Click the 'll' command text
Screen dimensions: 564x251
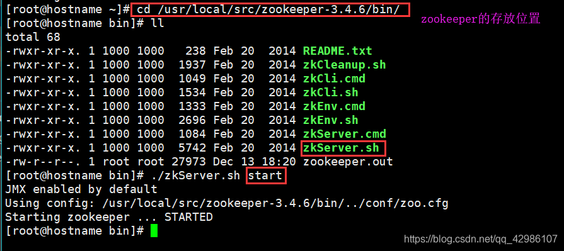coord(157,23)
